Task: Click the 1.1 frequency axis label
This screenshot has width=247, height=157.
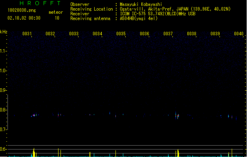Action: (x=3, y=51)
